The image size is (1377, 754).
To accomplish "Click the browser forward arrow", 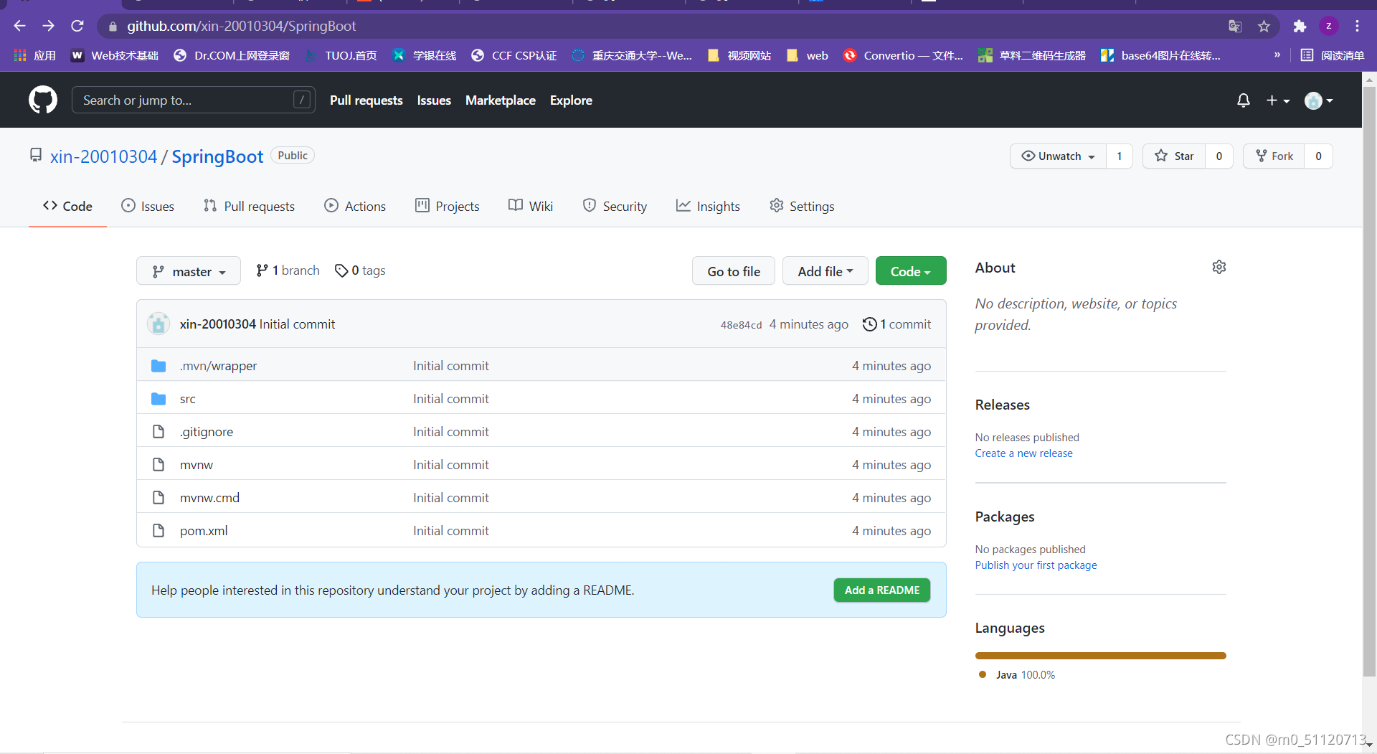I will point(48,26).
